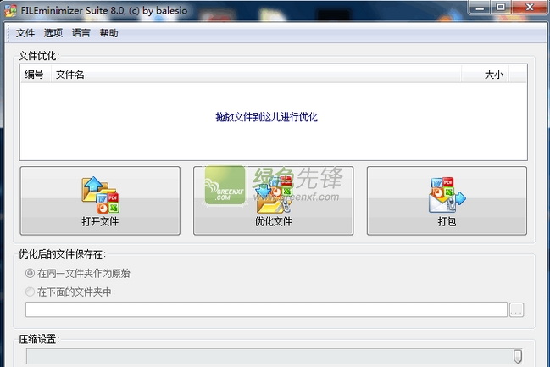Click the browse "..." folder button
This screenshot has width=550, height=367.
tap(516, 310)
